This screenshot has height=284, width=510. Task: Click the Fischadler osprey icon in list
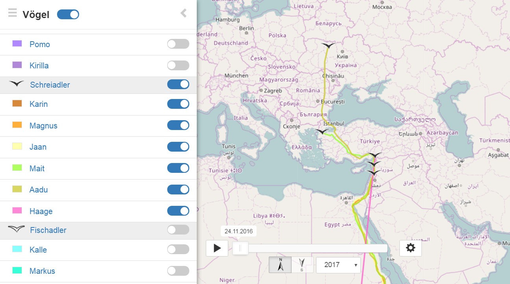pos(16,229)
